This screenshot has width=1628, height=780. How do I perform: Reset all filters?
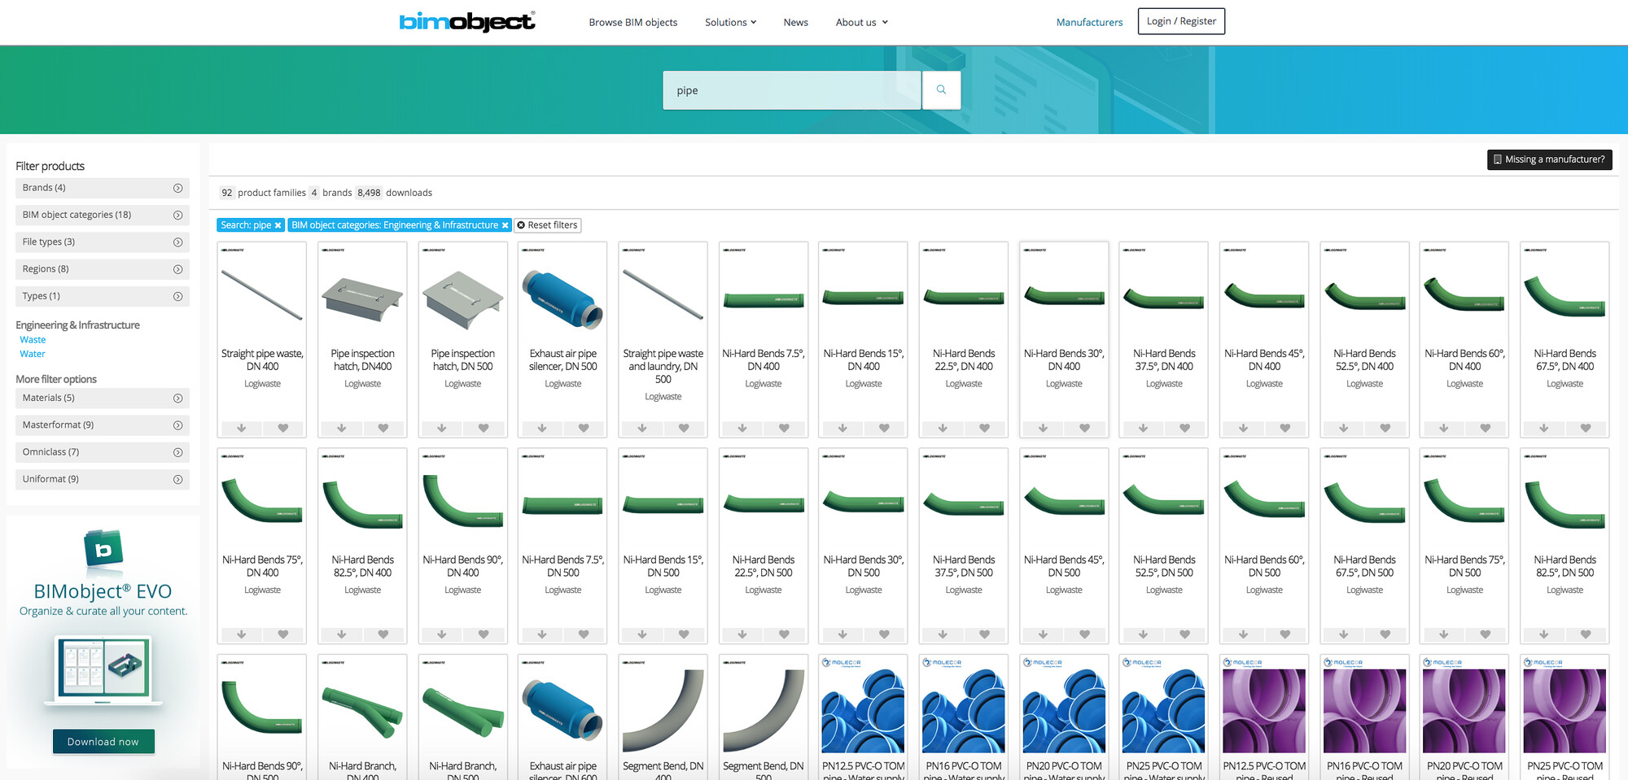click(x=547, y=225)
